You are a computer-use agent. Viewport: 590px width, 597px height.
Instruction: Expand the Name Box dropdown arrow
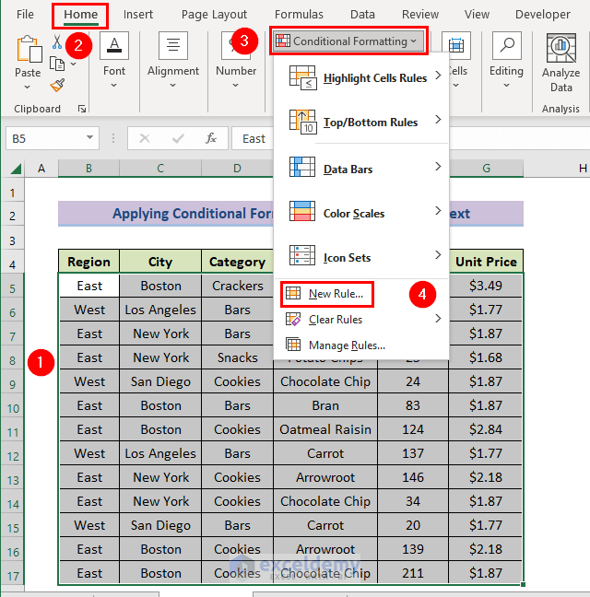coord(90,137)
